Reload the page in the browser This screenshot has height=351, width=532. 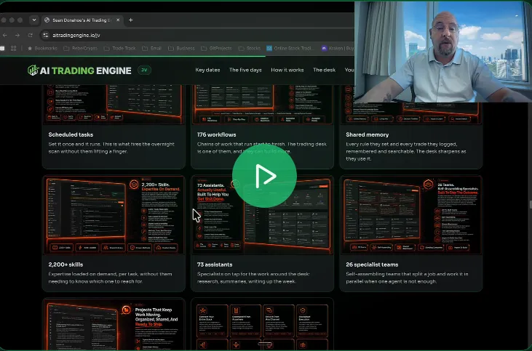[30, 35]
